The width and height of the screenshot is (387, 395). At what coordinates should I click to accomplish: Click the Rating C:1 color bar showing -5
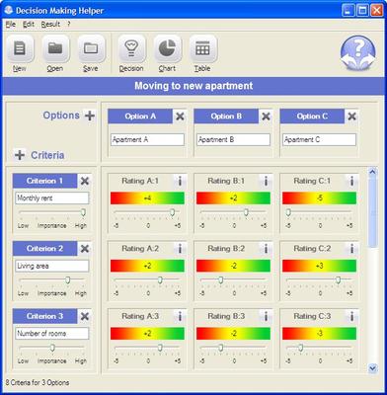point(319,198)
